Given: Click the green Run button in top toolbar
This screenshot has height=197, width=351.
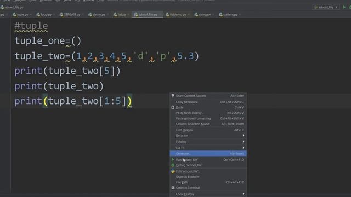Looking at the screenshot, I should (x=344, y=7).
